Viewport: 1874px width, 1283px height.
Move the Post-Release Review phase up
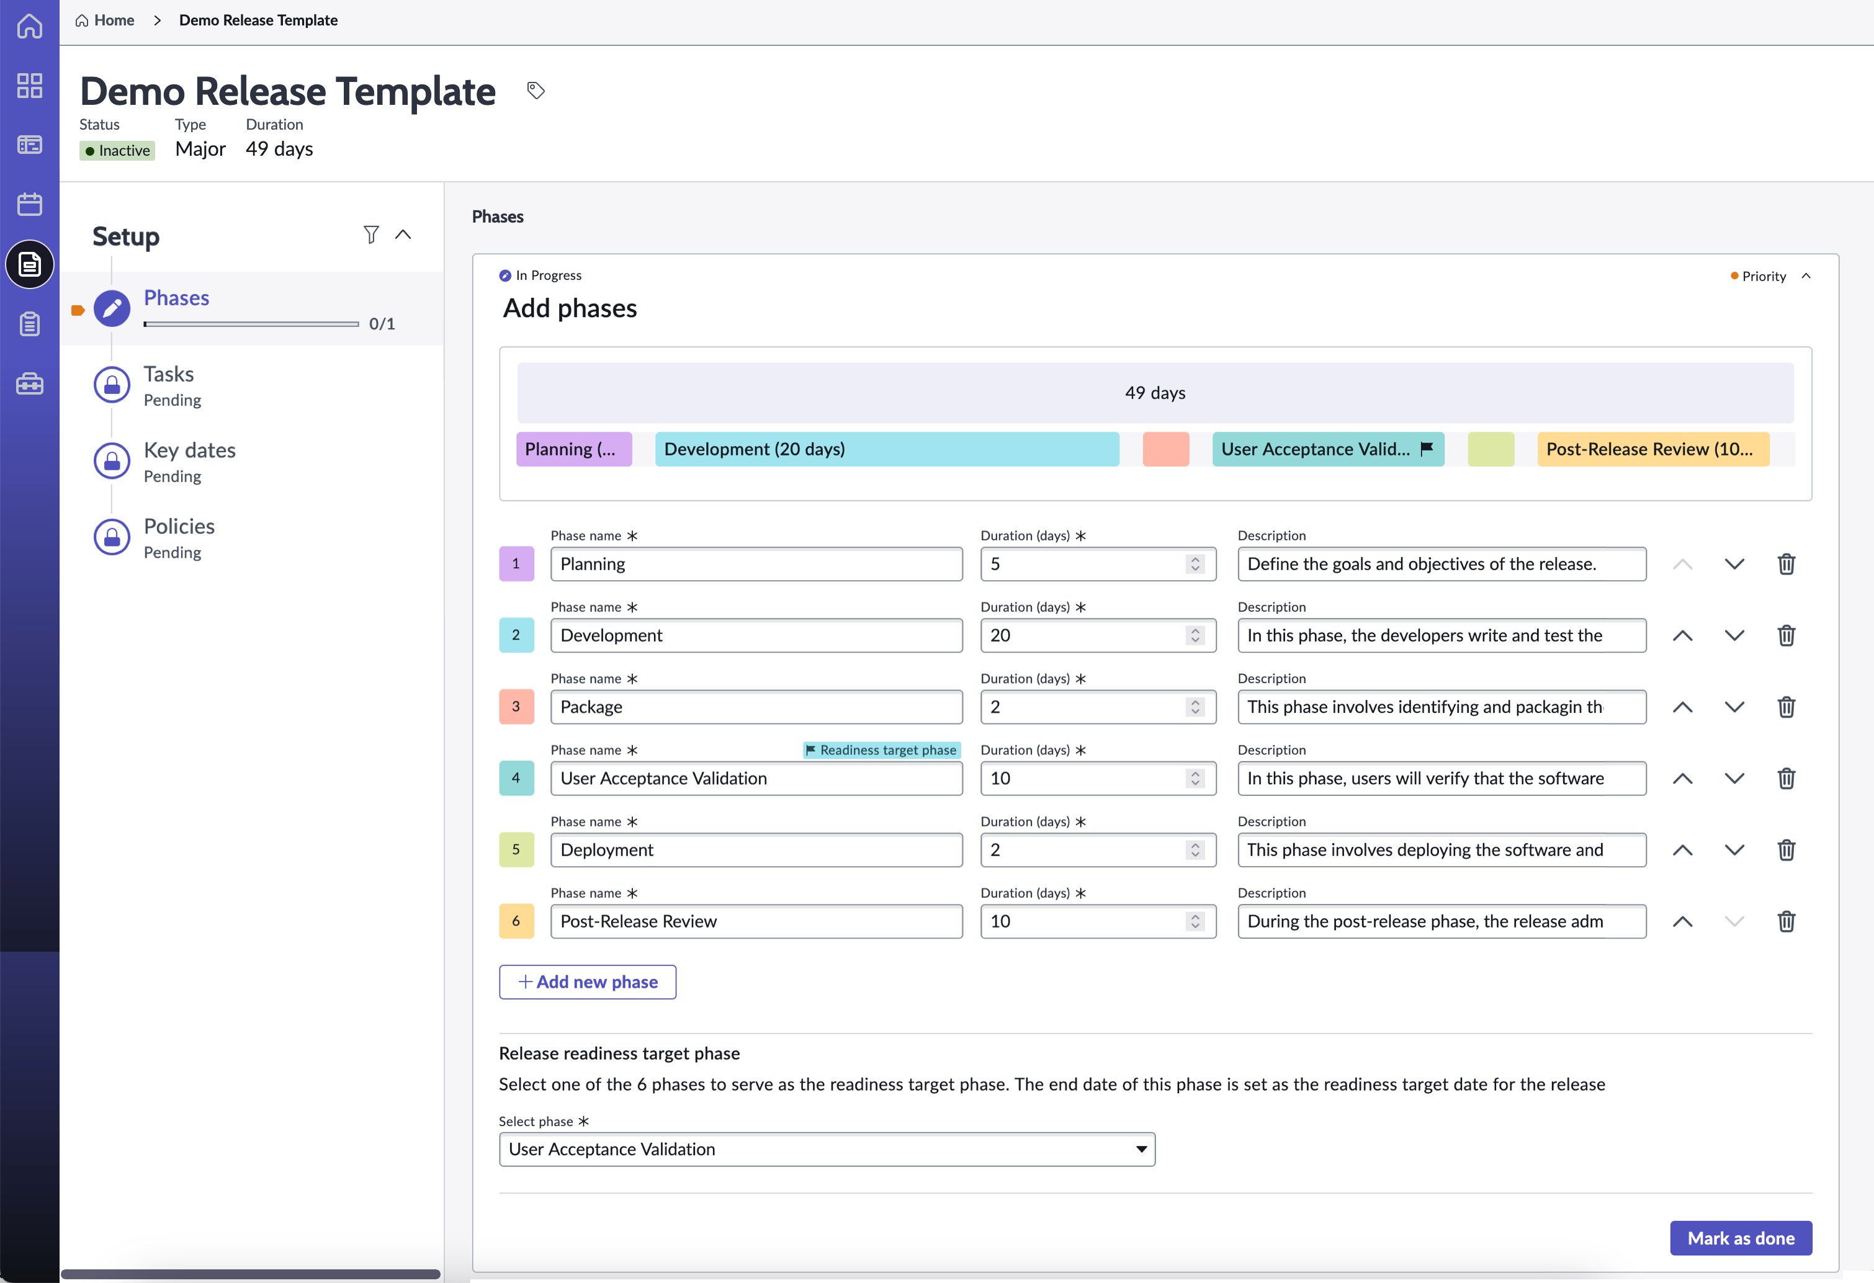1683,921
